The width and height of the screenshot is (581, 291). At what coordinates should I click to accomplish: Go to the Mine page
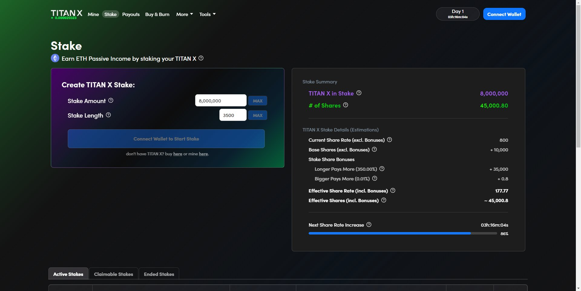point(93,14)
